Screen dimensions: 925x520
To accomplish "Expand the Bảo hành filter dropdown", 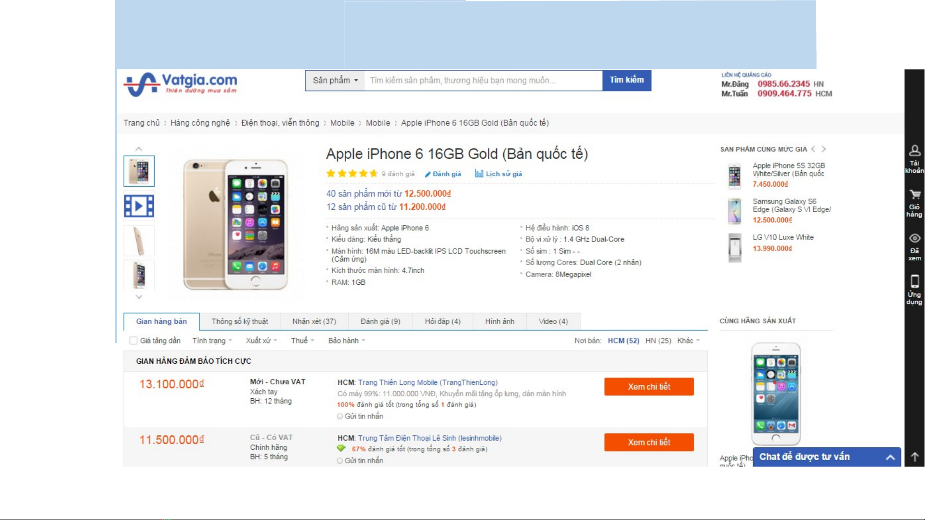I will pos(347,341).
